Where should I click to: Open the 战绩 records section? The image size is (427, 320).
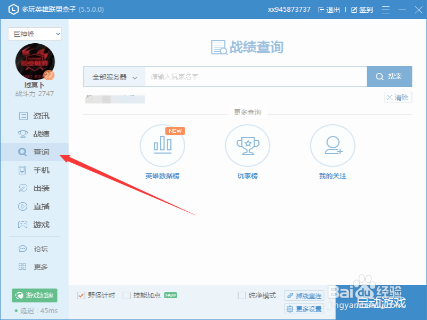(x=34, y=134)
